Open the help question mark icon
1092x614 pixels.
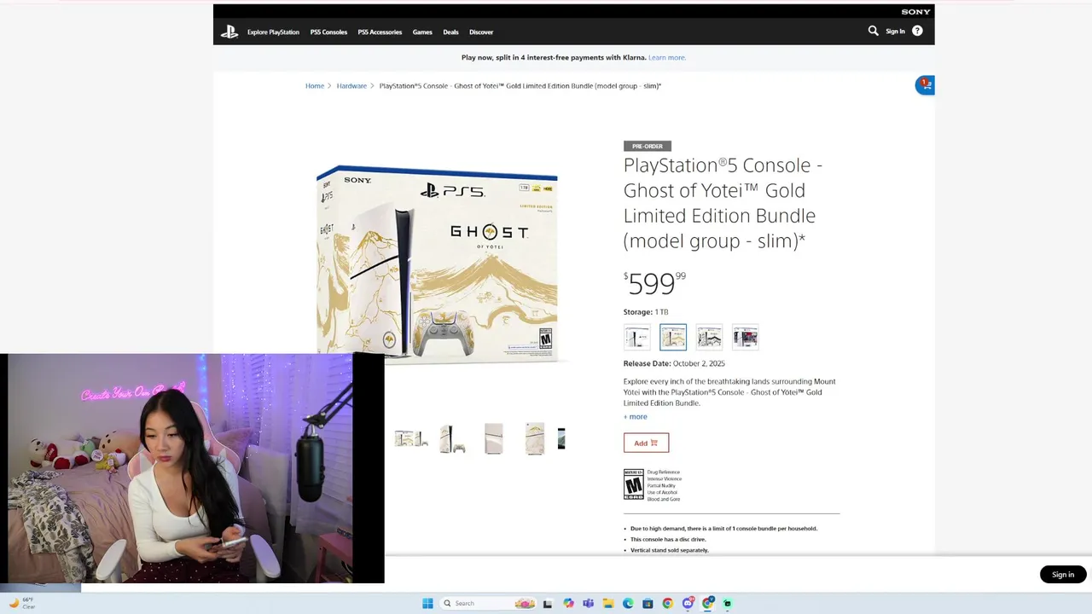tap(917, 31)
